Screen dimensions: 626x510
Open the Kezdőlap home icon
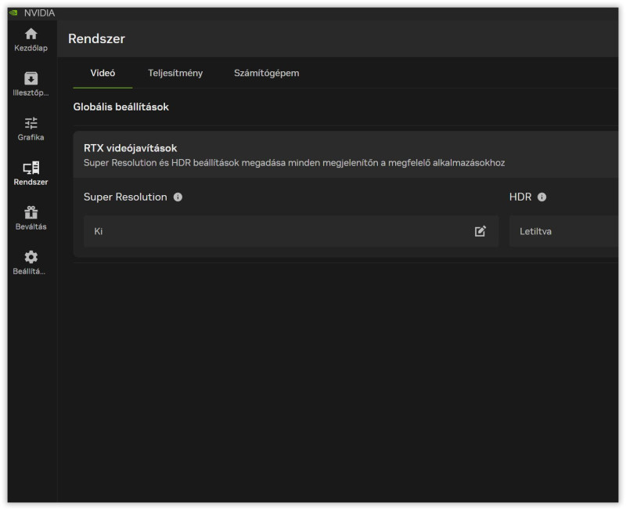tap(31, 34)
